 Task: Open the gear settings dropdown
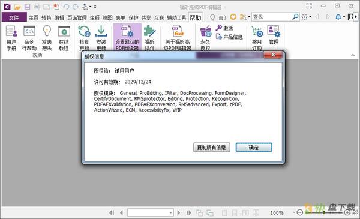point(306,17)
